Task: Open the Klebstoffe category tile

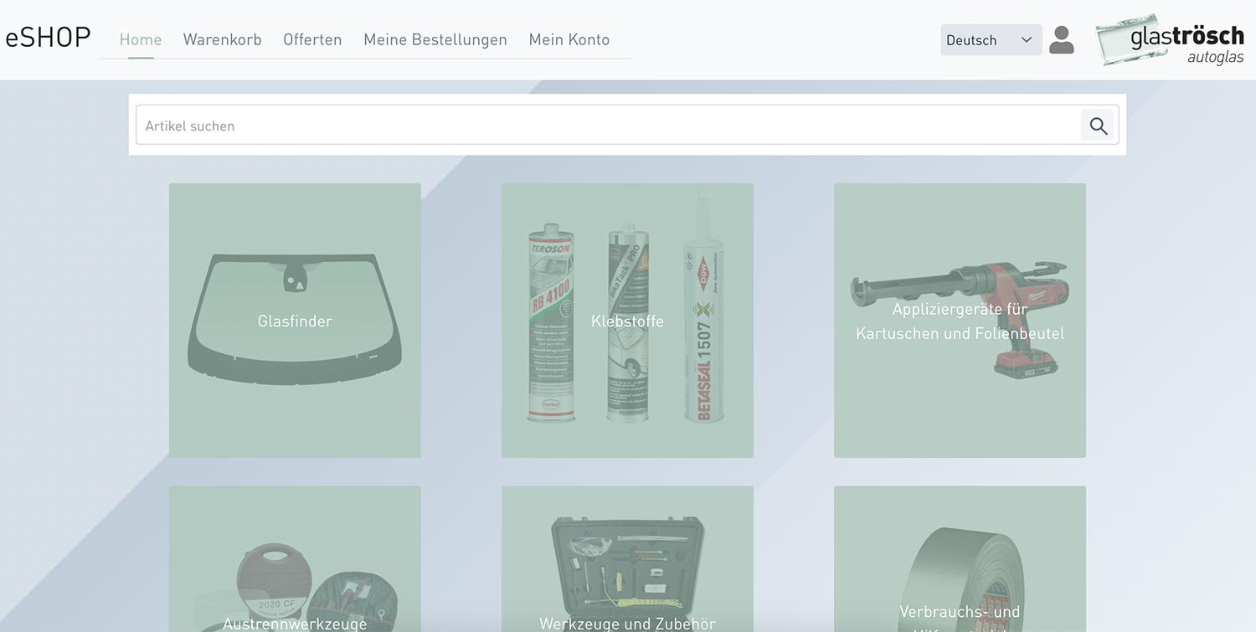Action: 627,321
